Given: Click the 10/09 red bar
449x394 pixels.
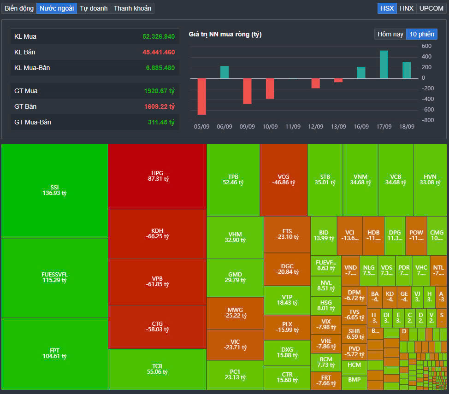Looking at the screenshot, I should 270,88.
